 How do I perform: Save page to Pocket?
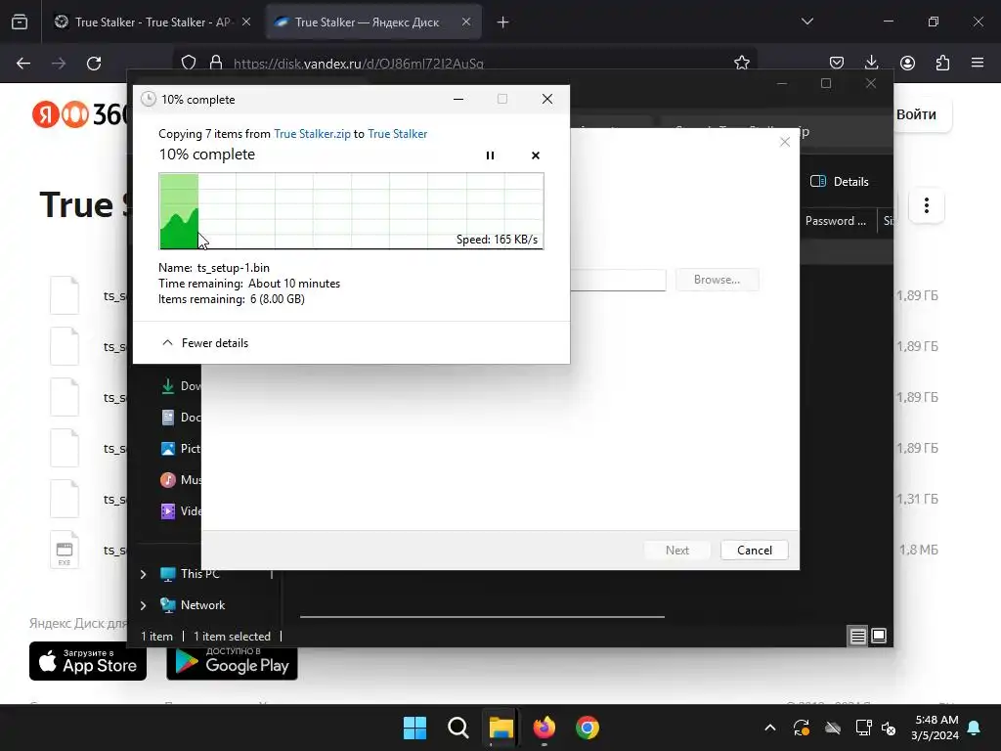coord(837,63)
